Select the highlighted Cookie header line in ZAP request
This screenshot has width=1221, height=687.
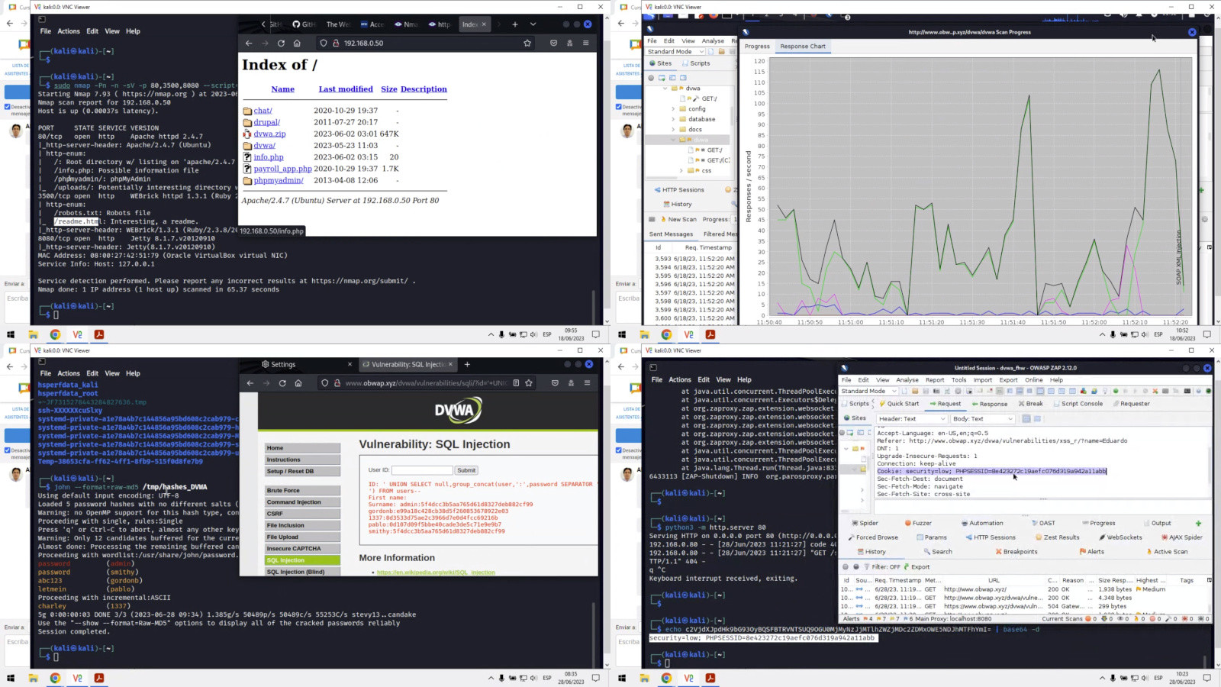(x=991, y=472)
